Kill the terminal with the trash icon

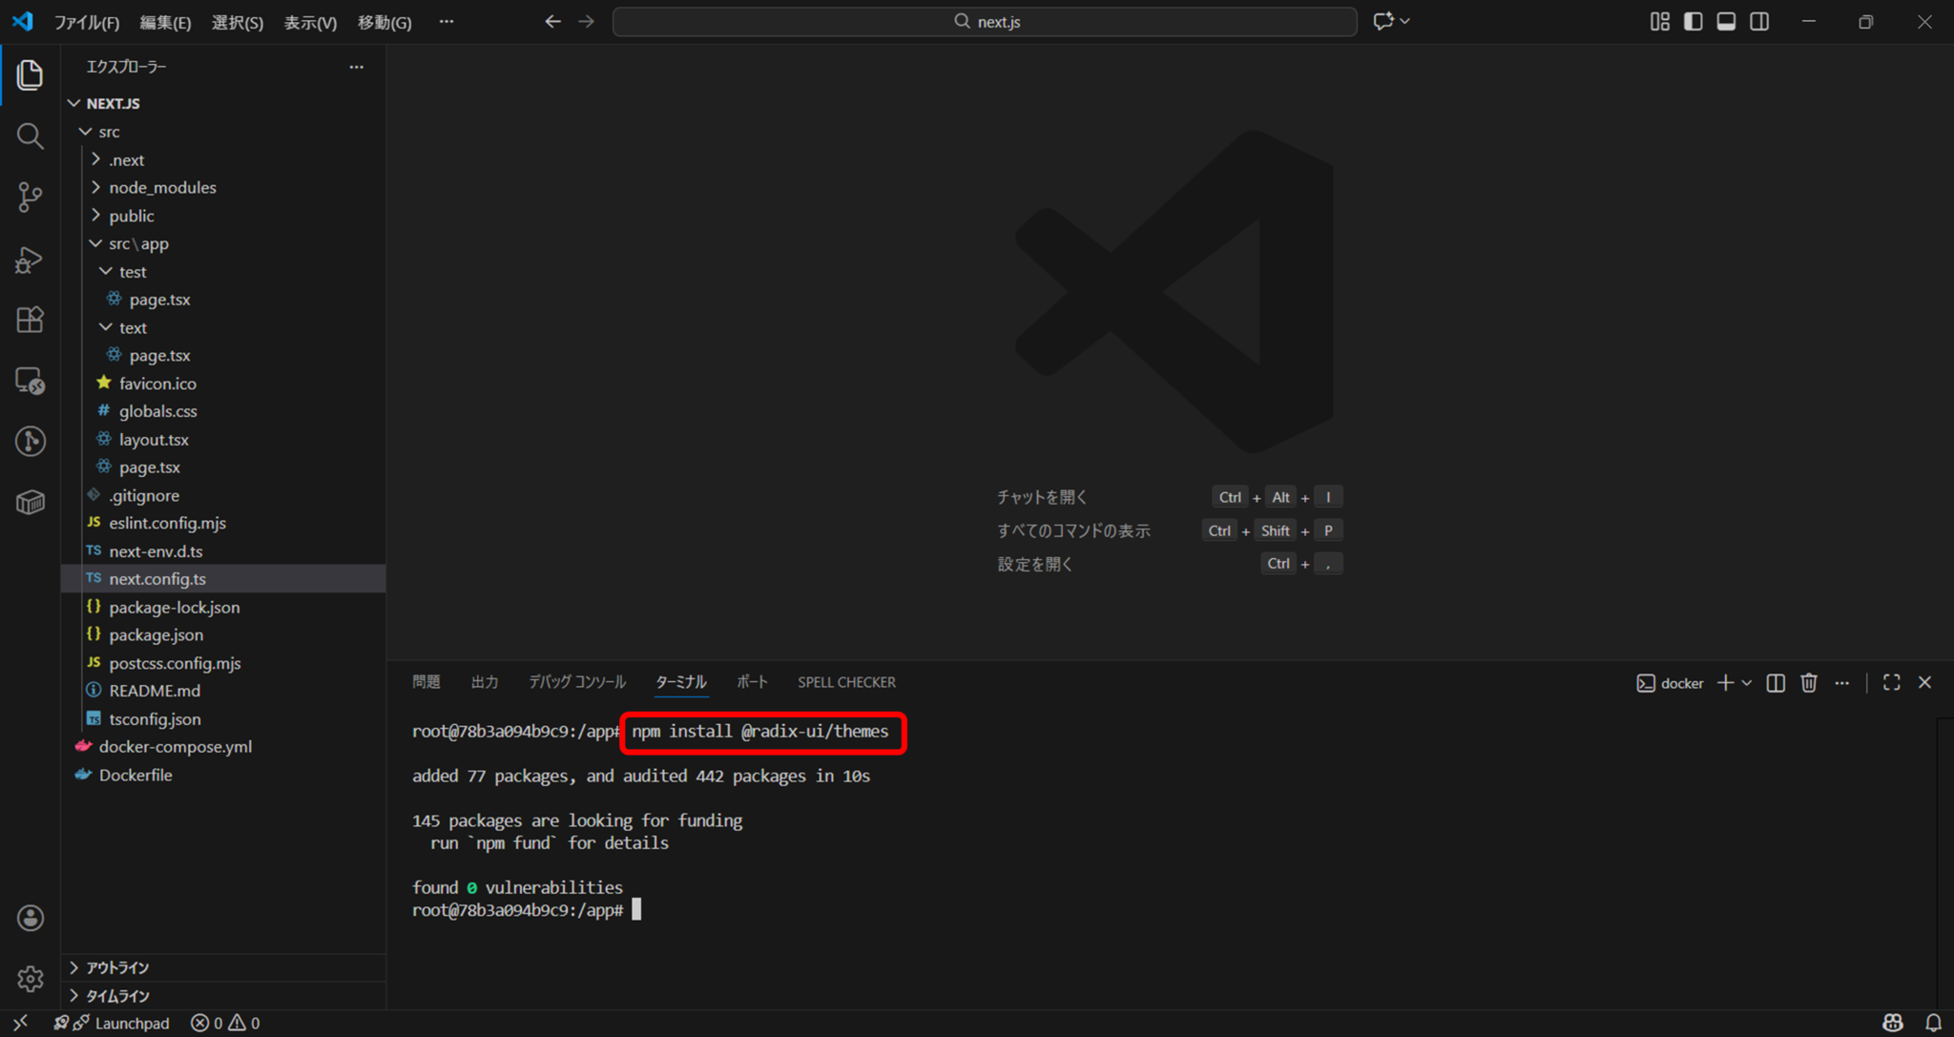tap(1809, 682)
